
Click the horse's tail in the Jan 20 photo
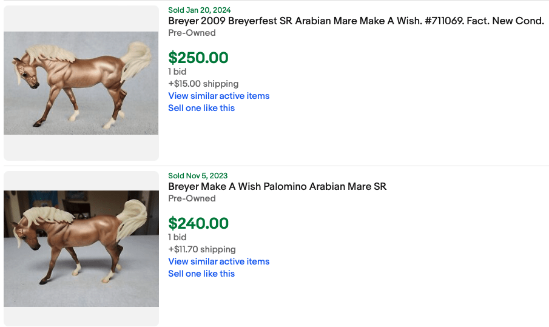[136, 61]
